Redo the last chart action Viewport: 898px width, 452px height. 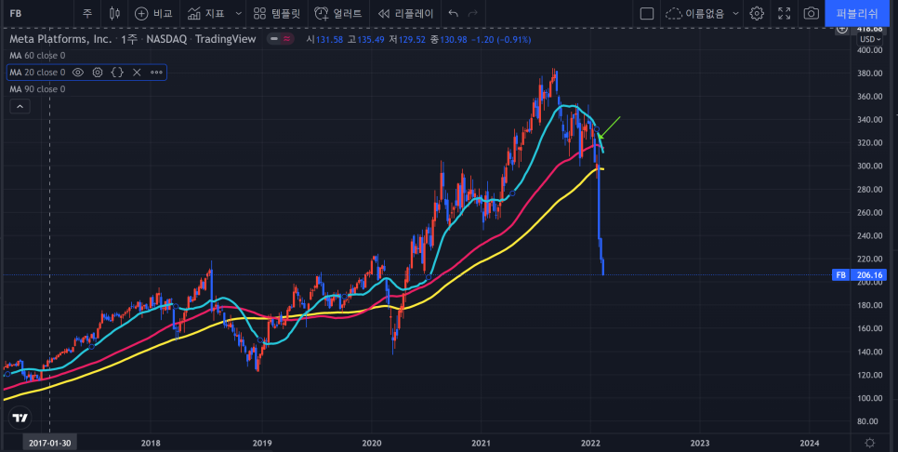click(x=473, y=13)
